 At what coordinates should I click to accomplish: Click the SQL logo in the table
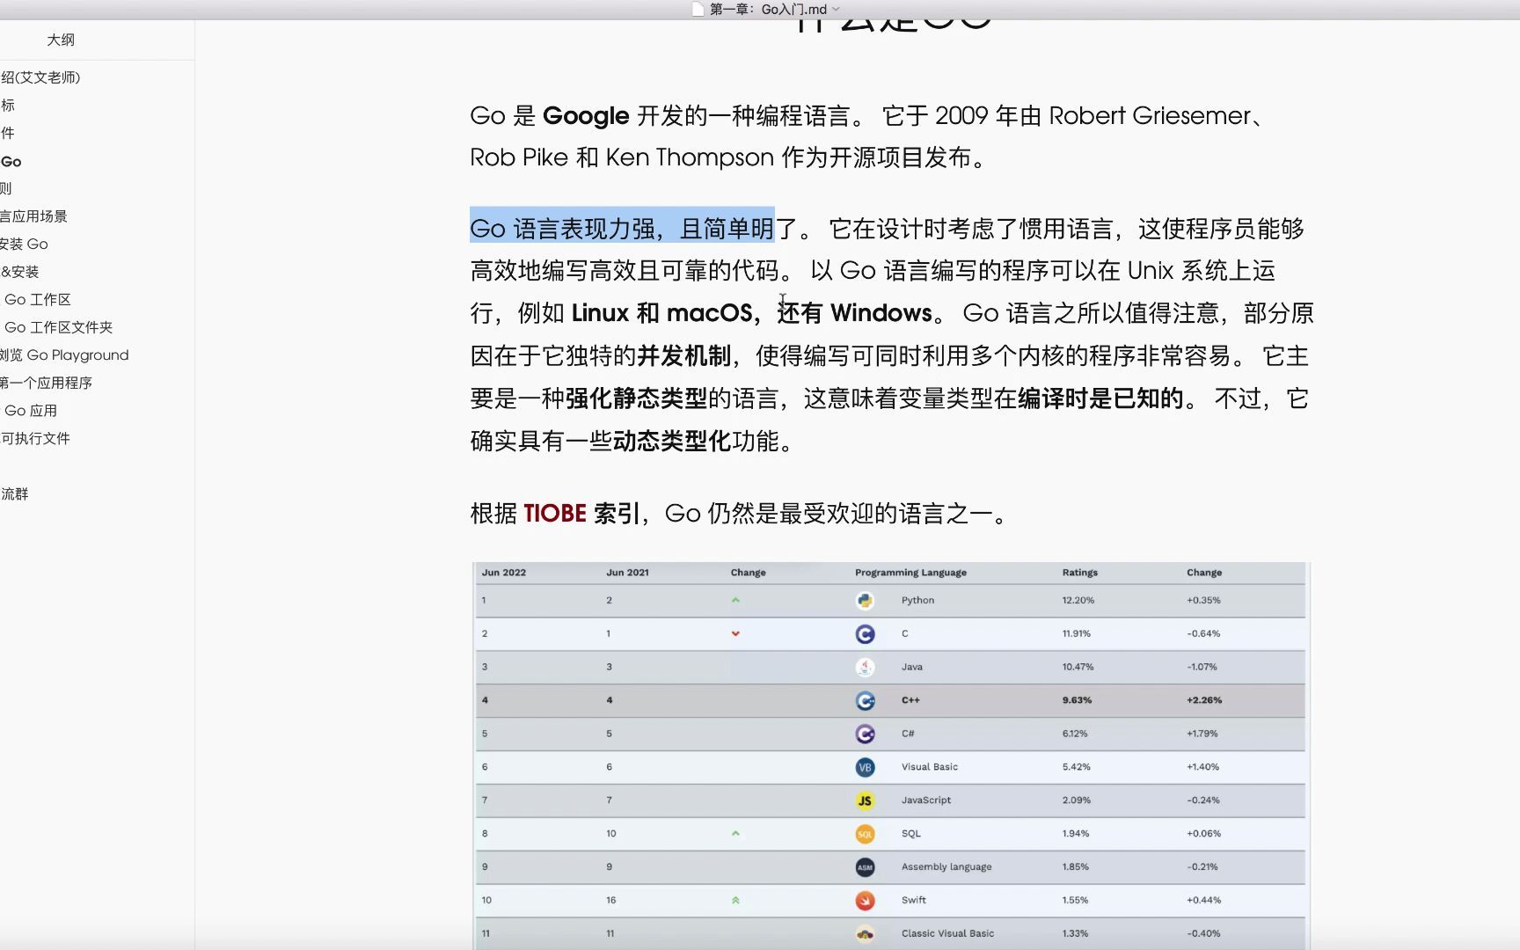pyautogui.click(x=865, y=834)
